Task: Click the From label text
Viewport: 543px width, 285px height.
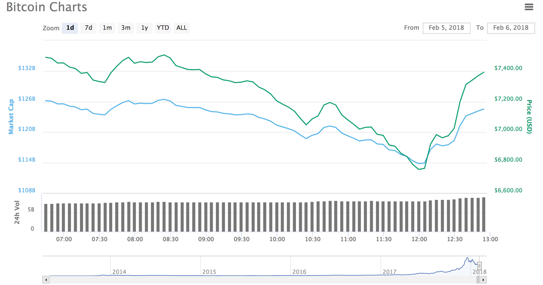Action: pos(412,28)
